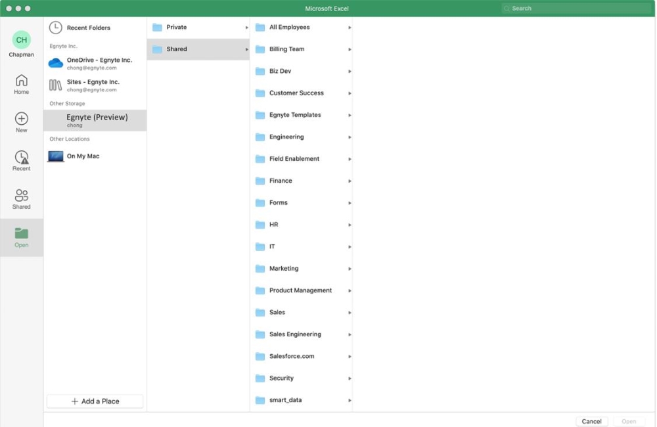Cancel the file open dialog
The image size is (657, 427).
point(591,421)
